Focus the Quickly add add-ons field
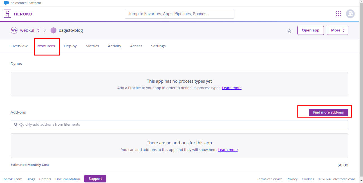The image size is (363, 183). click(x=180, y=125)
